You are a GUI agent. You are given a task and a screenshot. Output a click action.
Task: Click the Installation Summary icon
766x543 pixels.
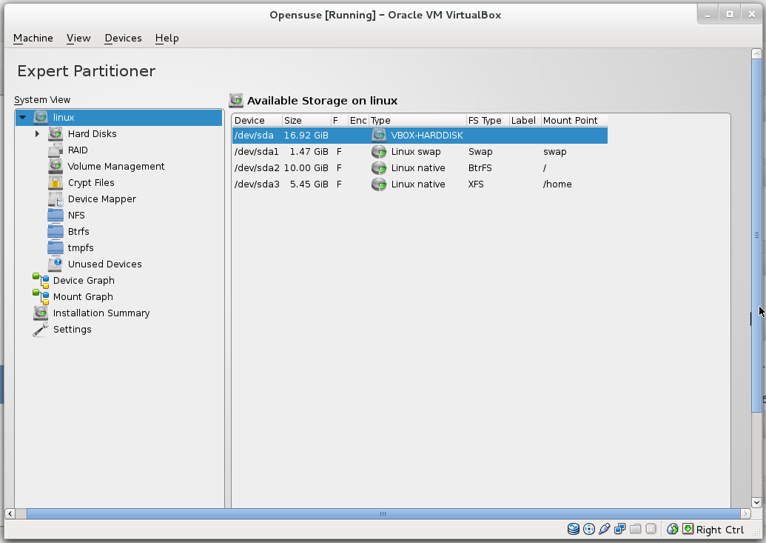(40, 313)
